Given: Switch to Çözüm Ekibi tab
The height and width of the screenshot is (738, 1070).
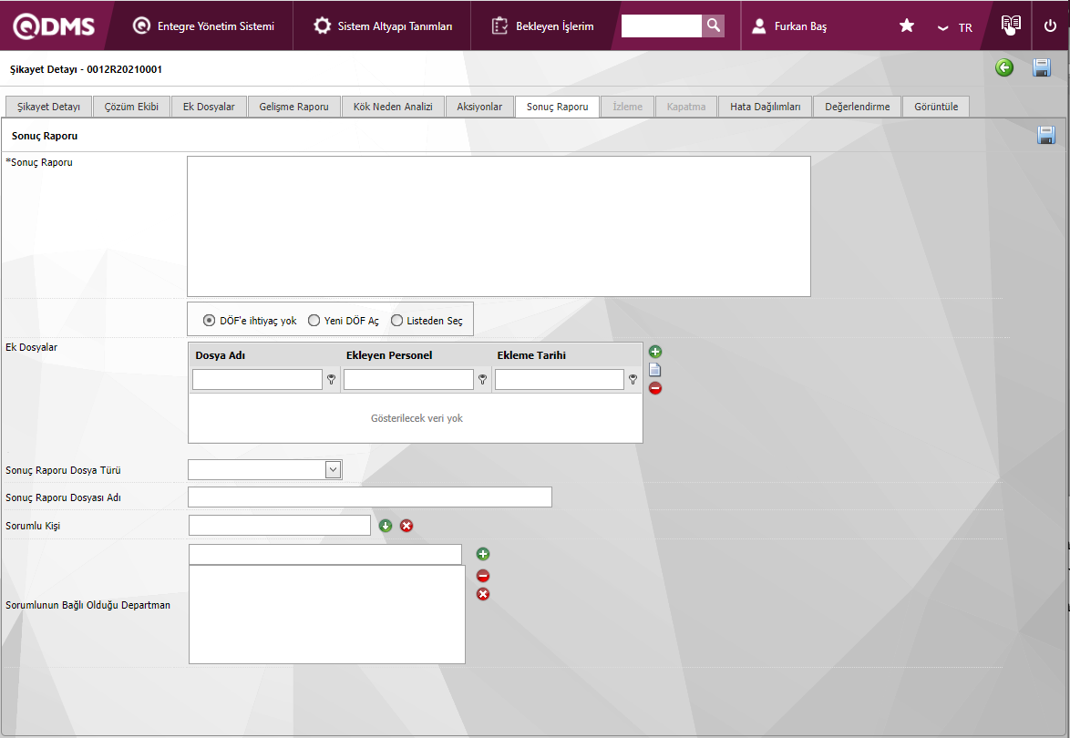Looking at the screenshot, I should (131, 107).
